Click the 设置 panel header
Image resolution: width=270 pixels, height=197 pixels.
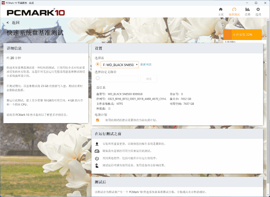click(x=177, y=48)
